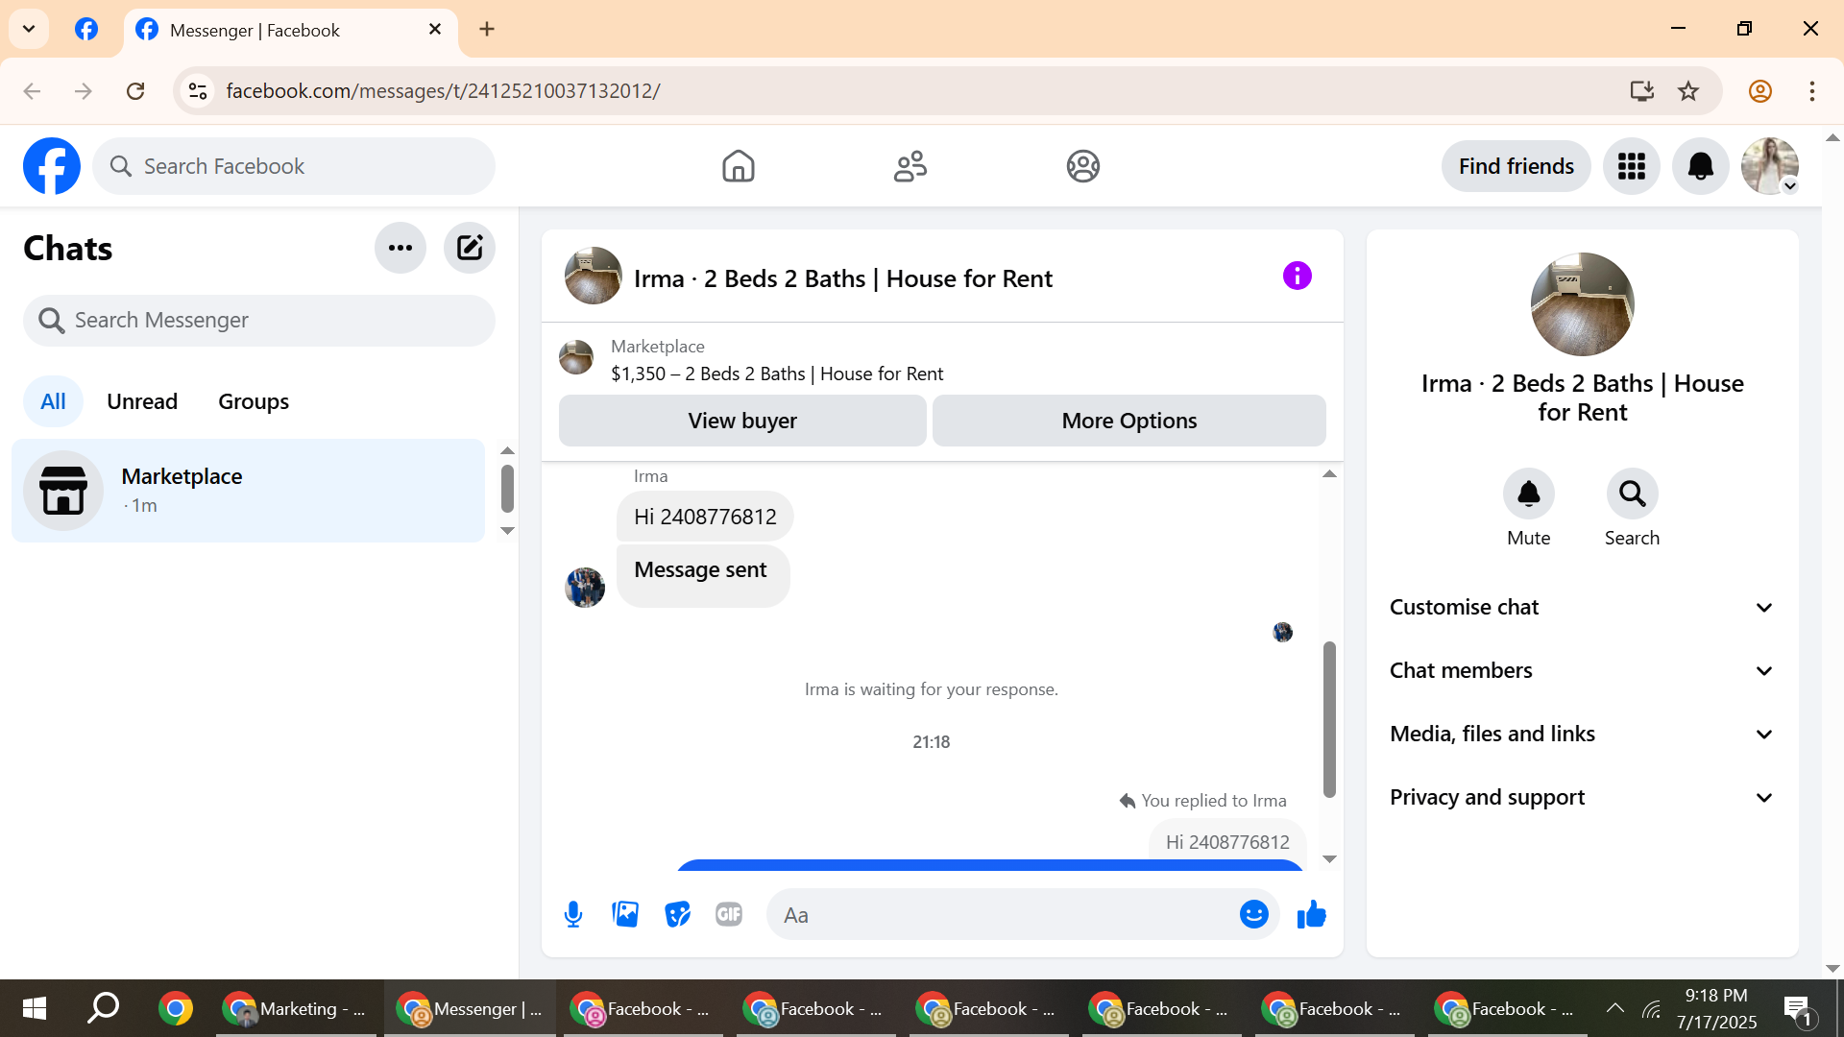The width and height of the screenshot is (1844, 1037).
Task: Search in conversation magnifier icon
Action: 1633,494
